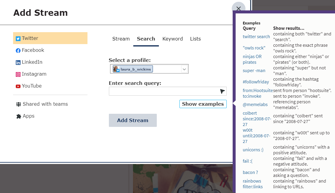Click the Shared with teams people icon

pos(18,104)
